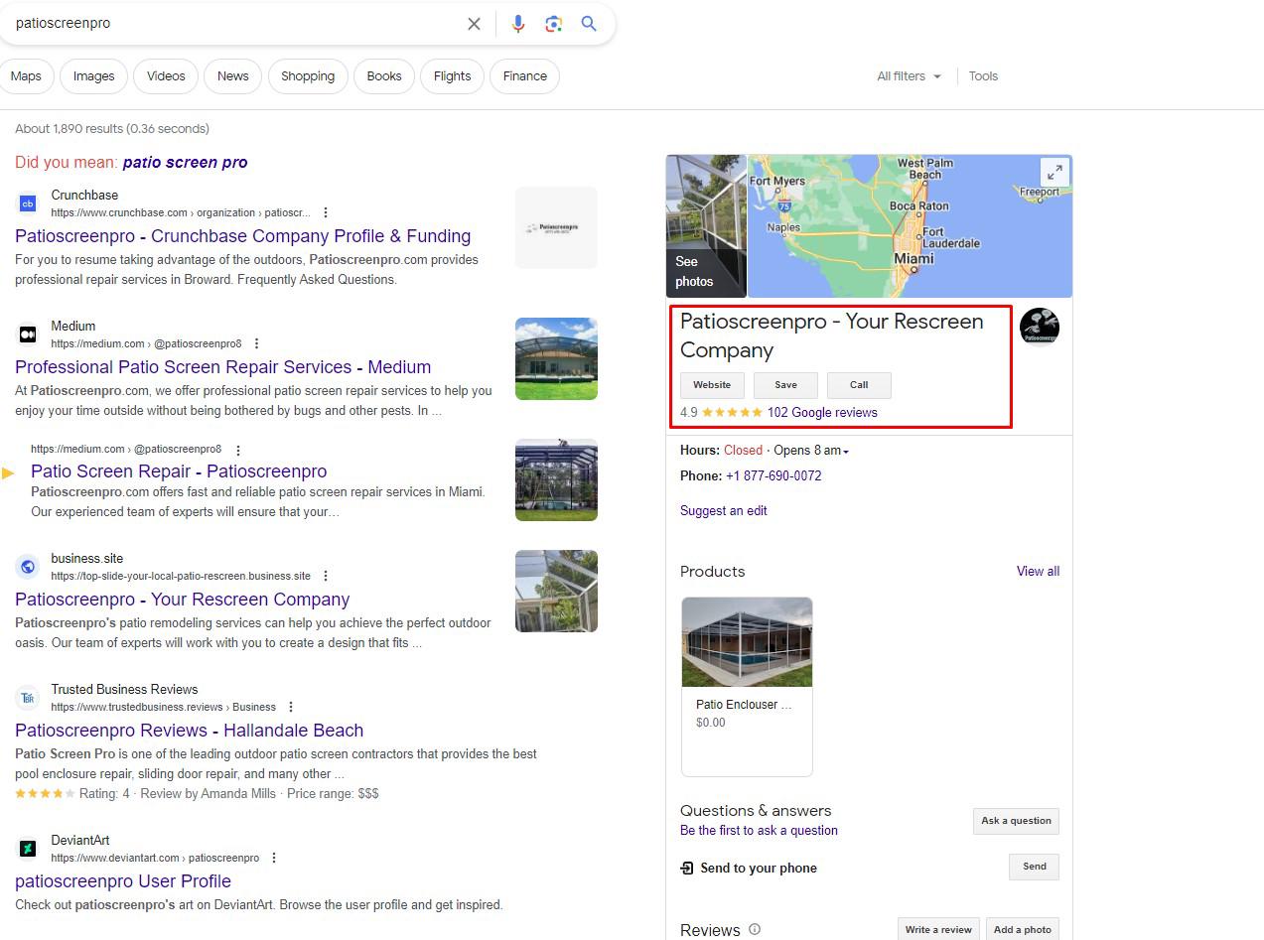Select the Shopping filter tab

(307, 76)
